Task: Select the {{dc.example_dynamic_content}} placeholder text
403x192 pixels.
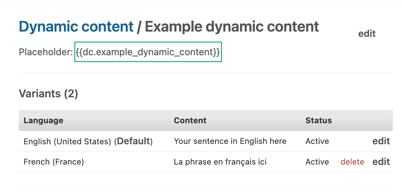Action: (x=148, y=52)
